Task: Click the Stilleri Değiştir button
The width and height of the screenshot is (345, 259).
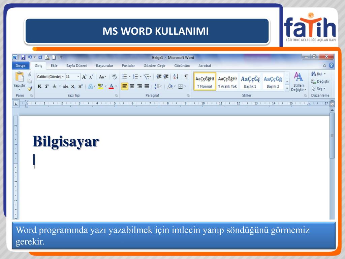Action: coord(299,82)
